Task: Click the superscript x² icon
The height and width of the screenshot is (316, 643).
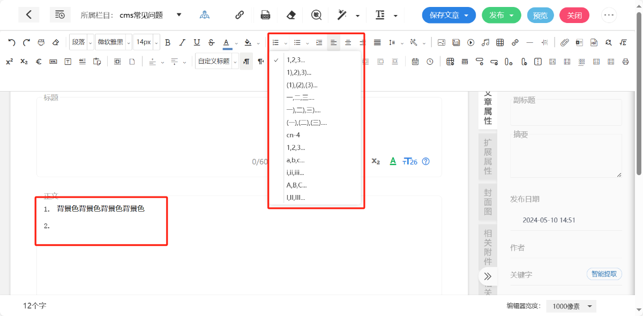Action: (10, 62)
